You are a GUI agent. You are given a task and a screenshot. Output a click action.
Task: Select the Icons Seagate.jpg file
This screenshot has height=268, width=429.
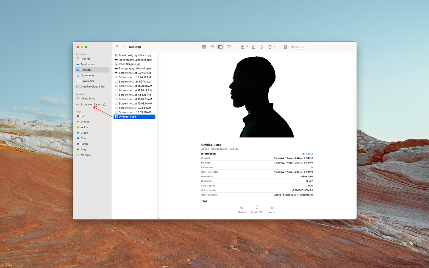click(x=130, y=64)
